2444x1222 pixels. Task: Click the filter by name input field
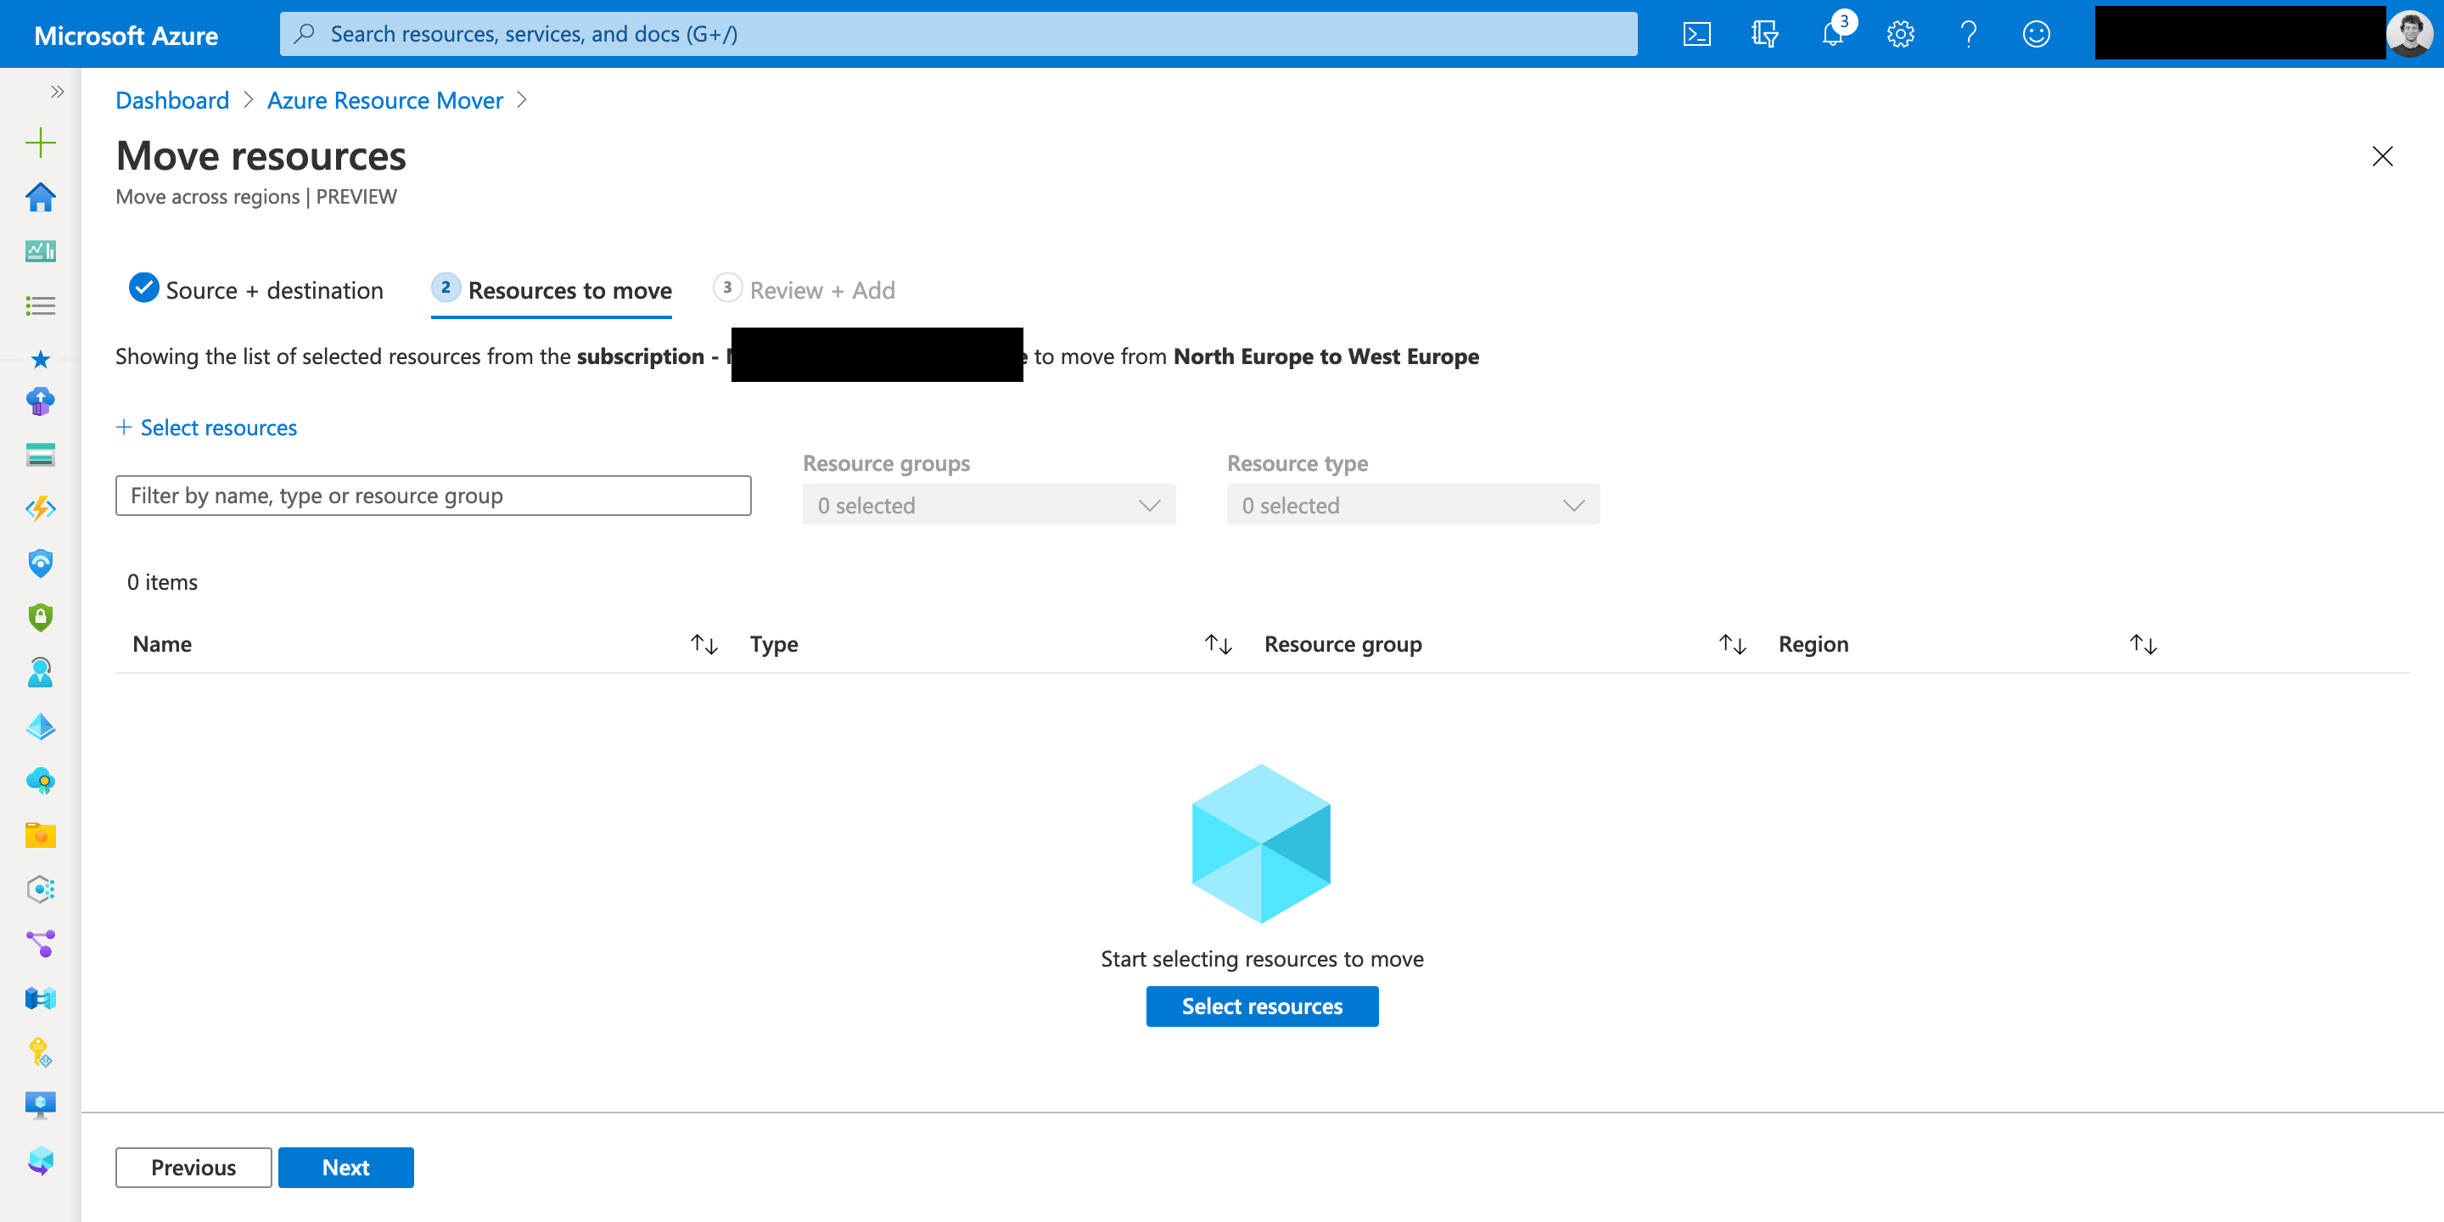pos(433,494)
